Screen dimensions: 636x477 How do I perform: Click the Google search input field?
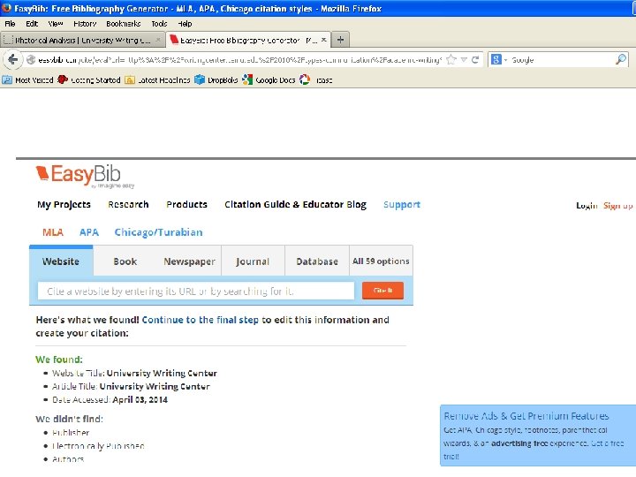coord(562,60)
